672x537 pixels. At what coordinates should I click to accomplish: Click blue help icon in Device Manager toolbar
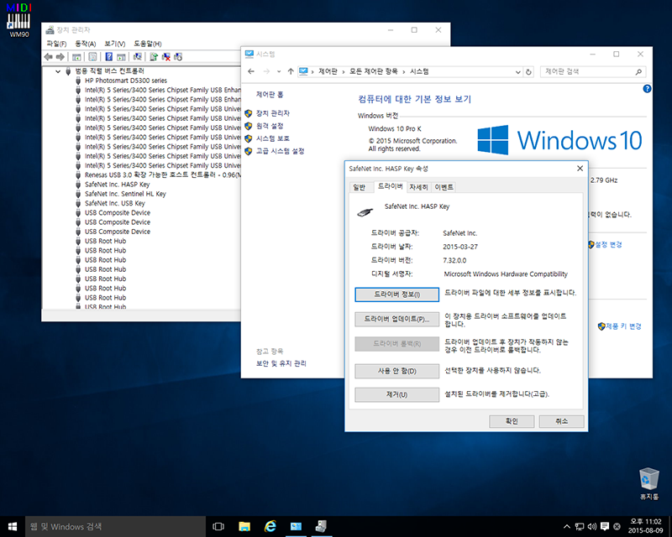pyautogui.click(x=109, y=57)
